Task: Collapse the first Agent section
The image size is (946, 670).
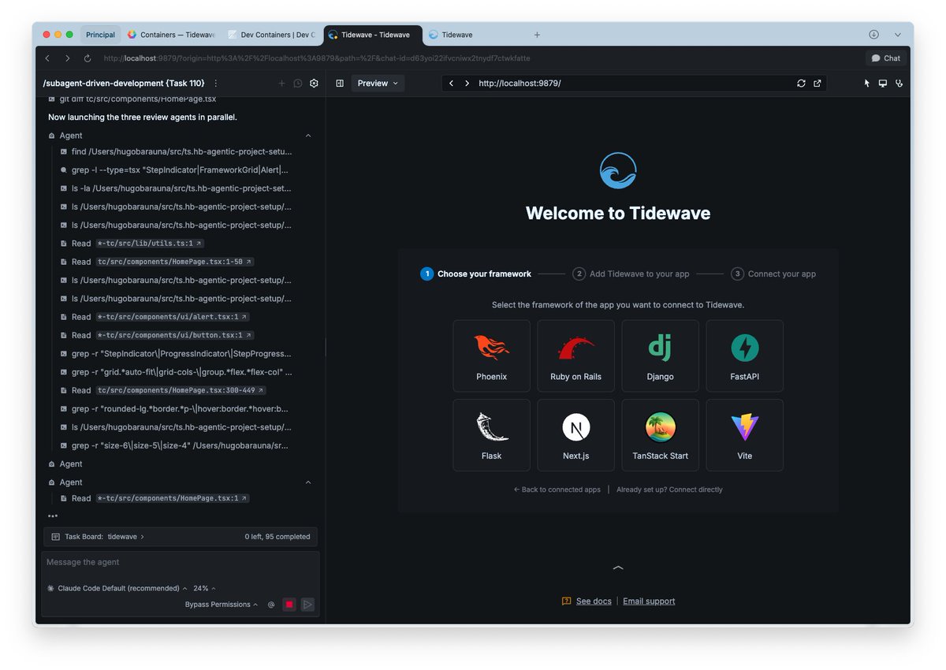Action: coord(308,136)
